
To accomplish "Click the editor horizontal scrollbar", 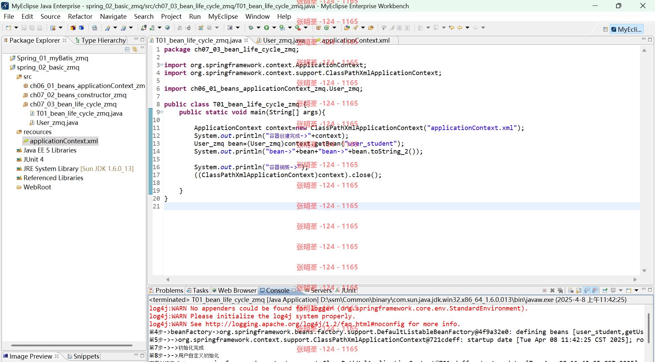I will pyautogui.click(x=401, y=279).
